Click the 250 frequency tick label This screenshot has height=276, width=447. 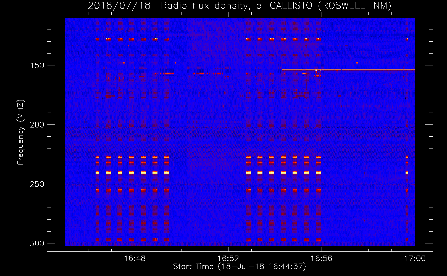click(x=37, y=184)
